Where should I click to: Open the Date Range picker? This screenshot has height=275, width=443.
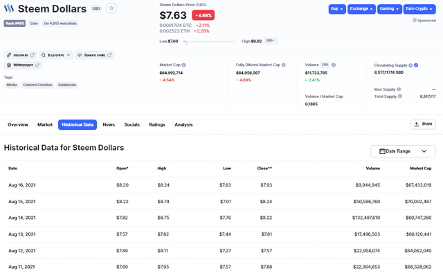(x=403, y=151)
